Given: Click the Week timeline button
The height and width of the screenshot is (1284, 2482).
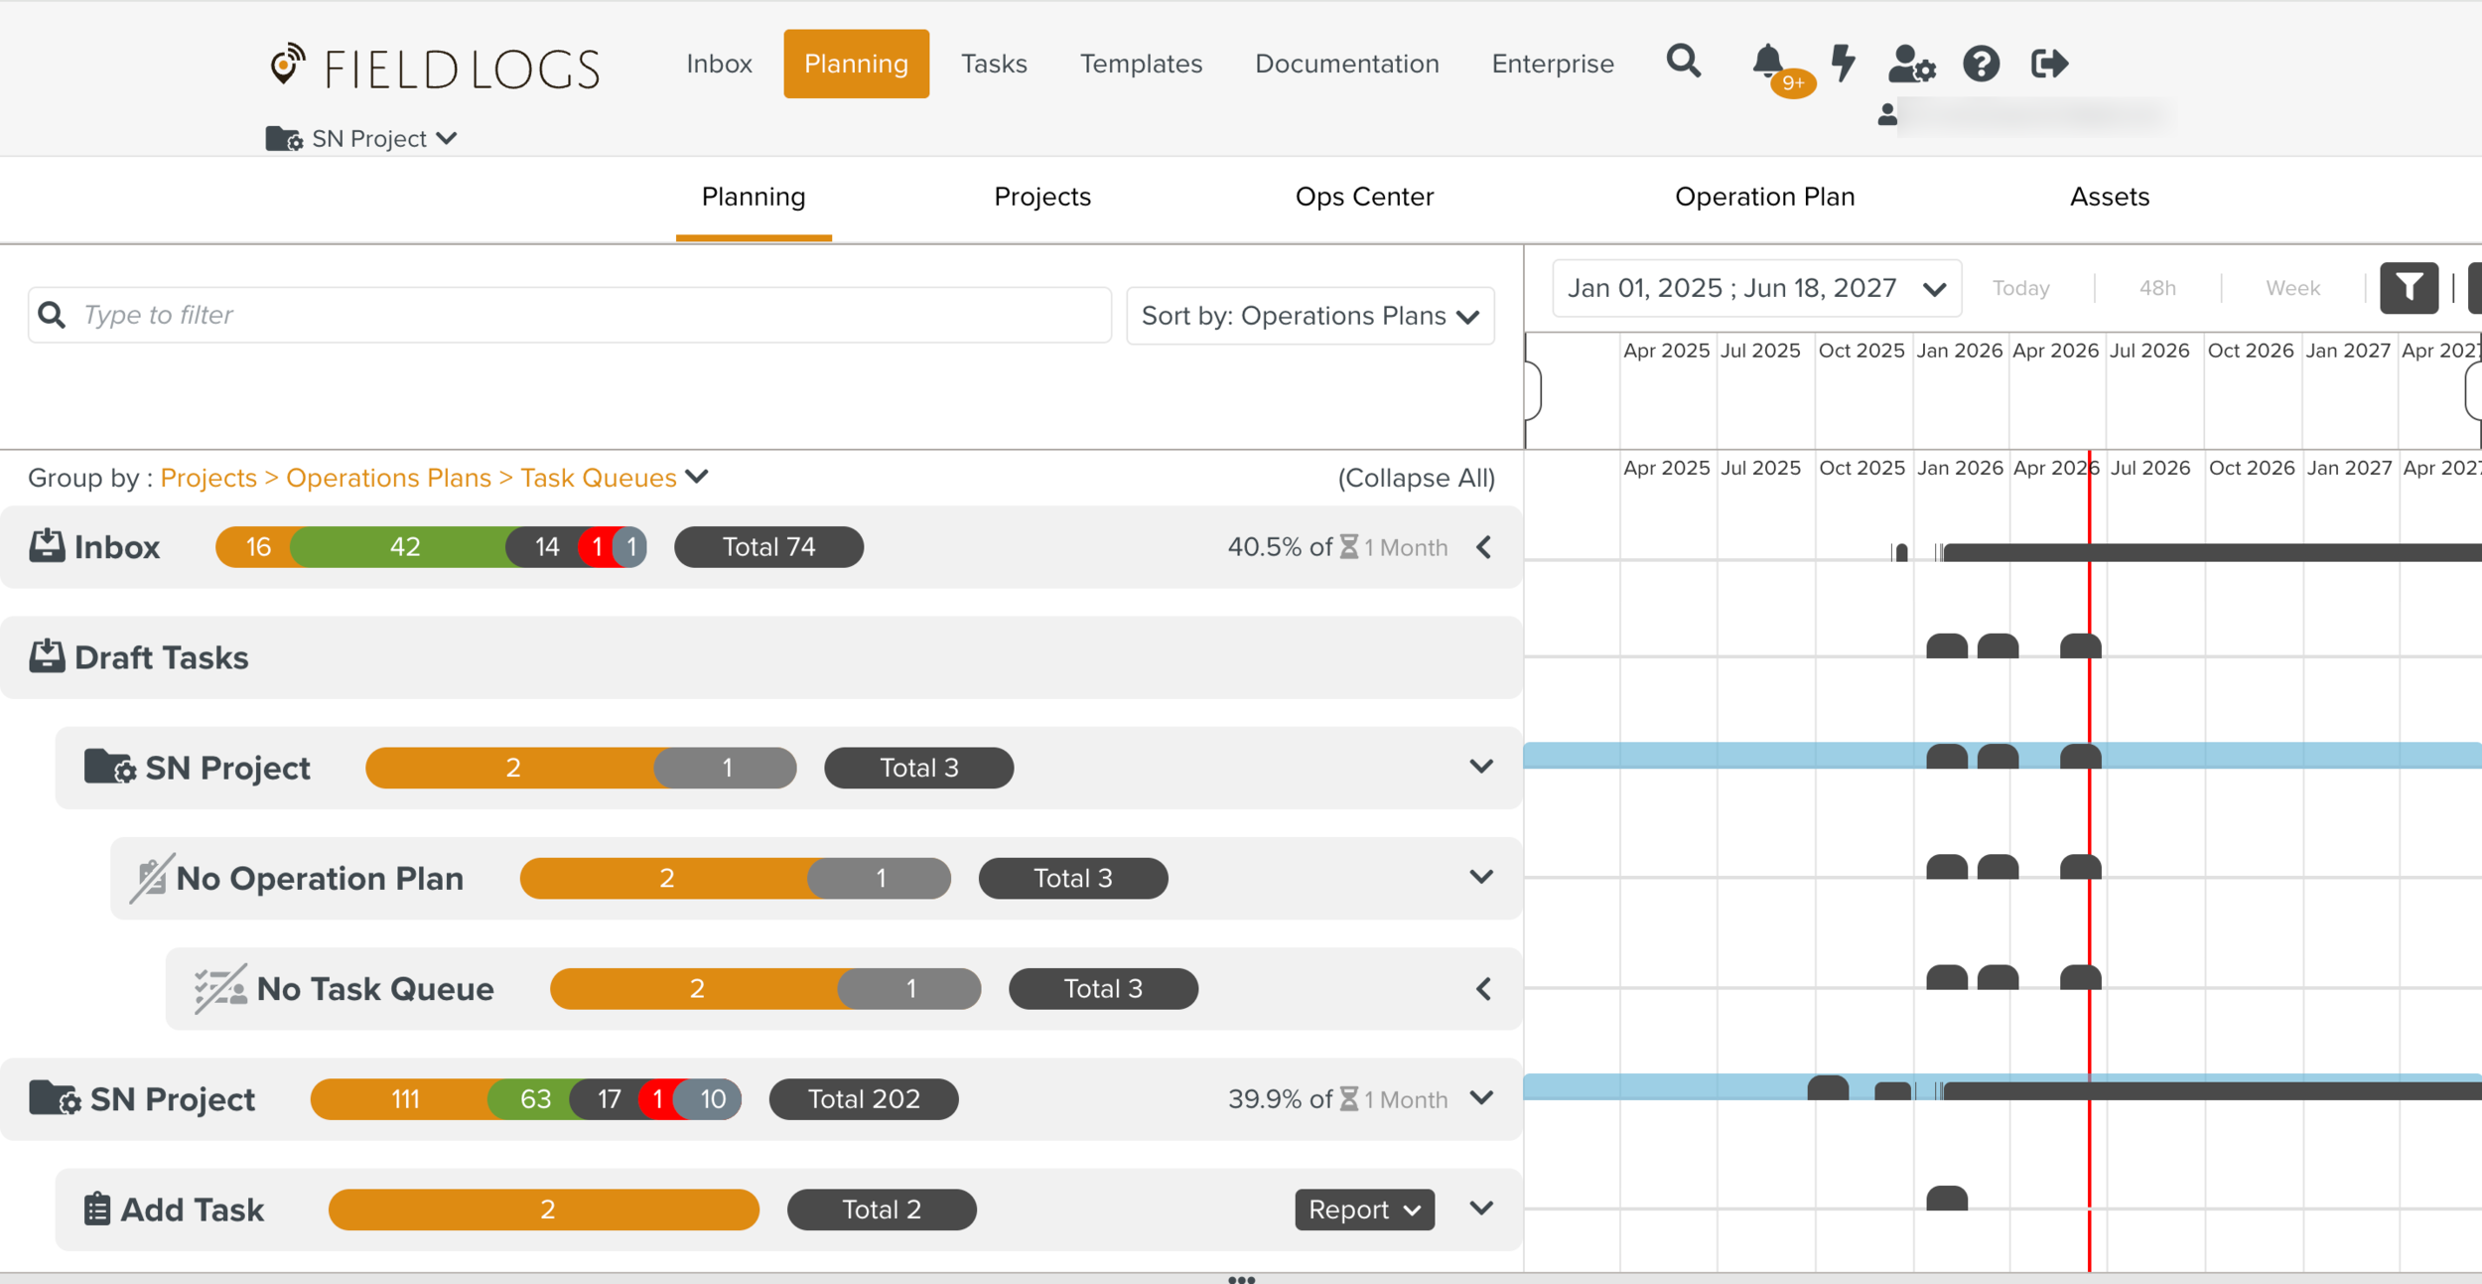Looking at the screenshot, I should pyautogui.click(x=2292, y=288).
